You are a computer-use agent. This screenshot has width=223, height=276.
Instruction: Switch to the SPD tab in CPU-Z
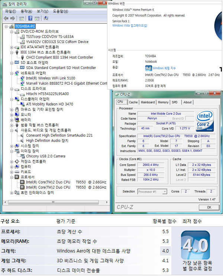point(175,102)
